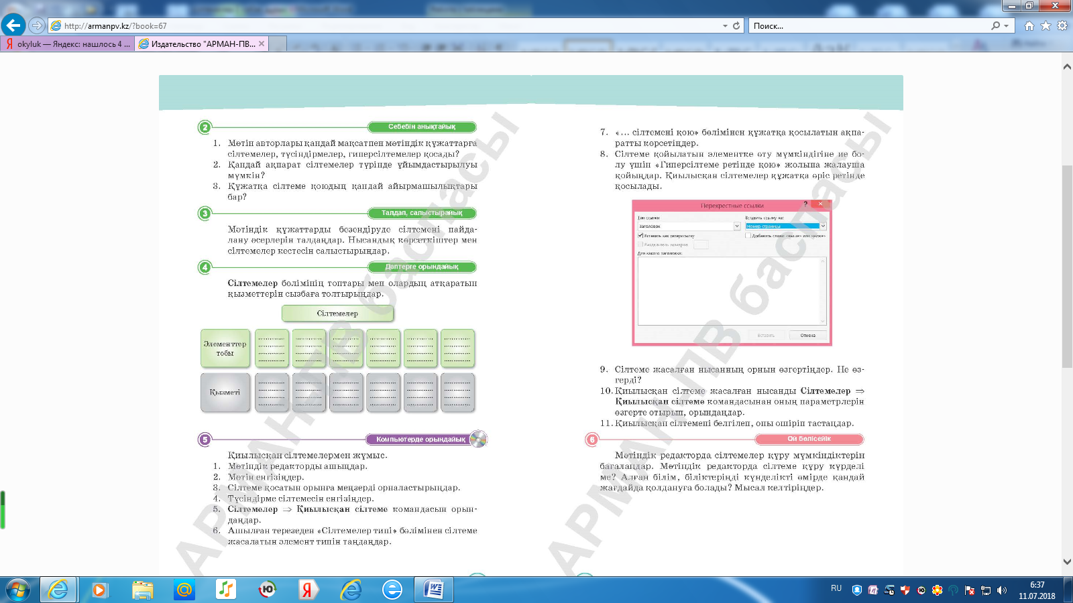The height and width of the screenshot is (603, 1073).
Task: Open the Microsoft Word taskbar button
Action: point(434,590)
